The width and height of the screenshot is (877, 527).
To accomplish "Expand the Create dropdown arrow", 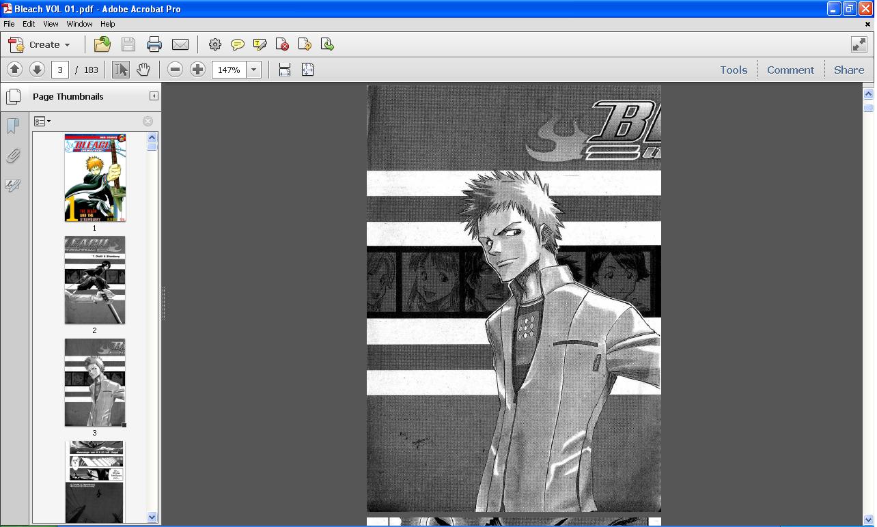I will click(x=67, y=45).
